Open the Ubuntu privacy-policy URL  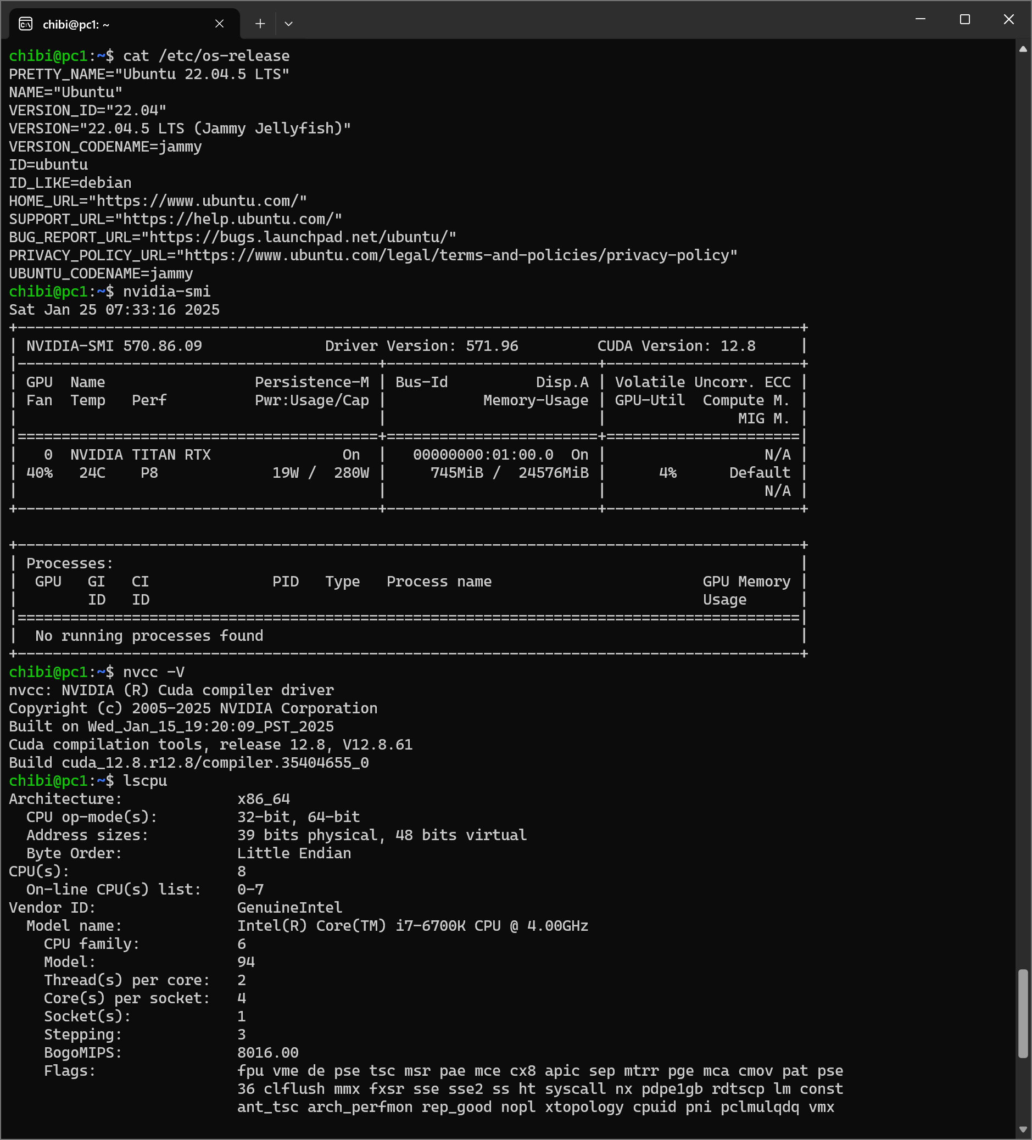(457, 255)
